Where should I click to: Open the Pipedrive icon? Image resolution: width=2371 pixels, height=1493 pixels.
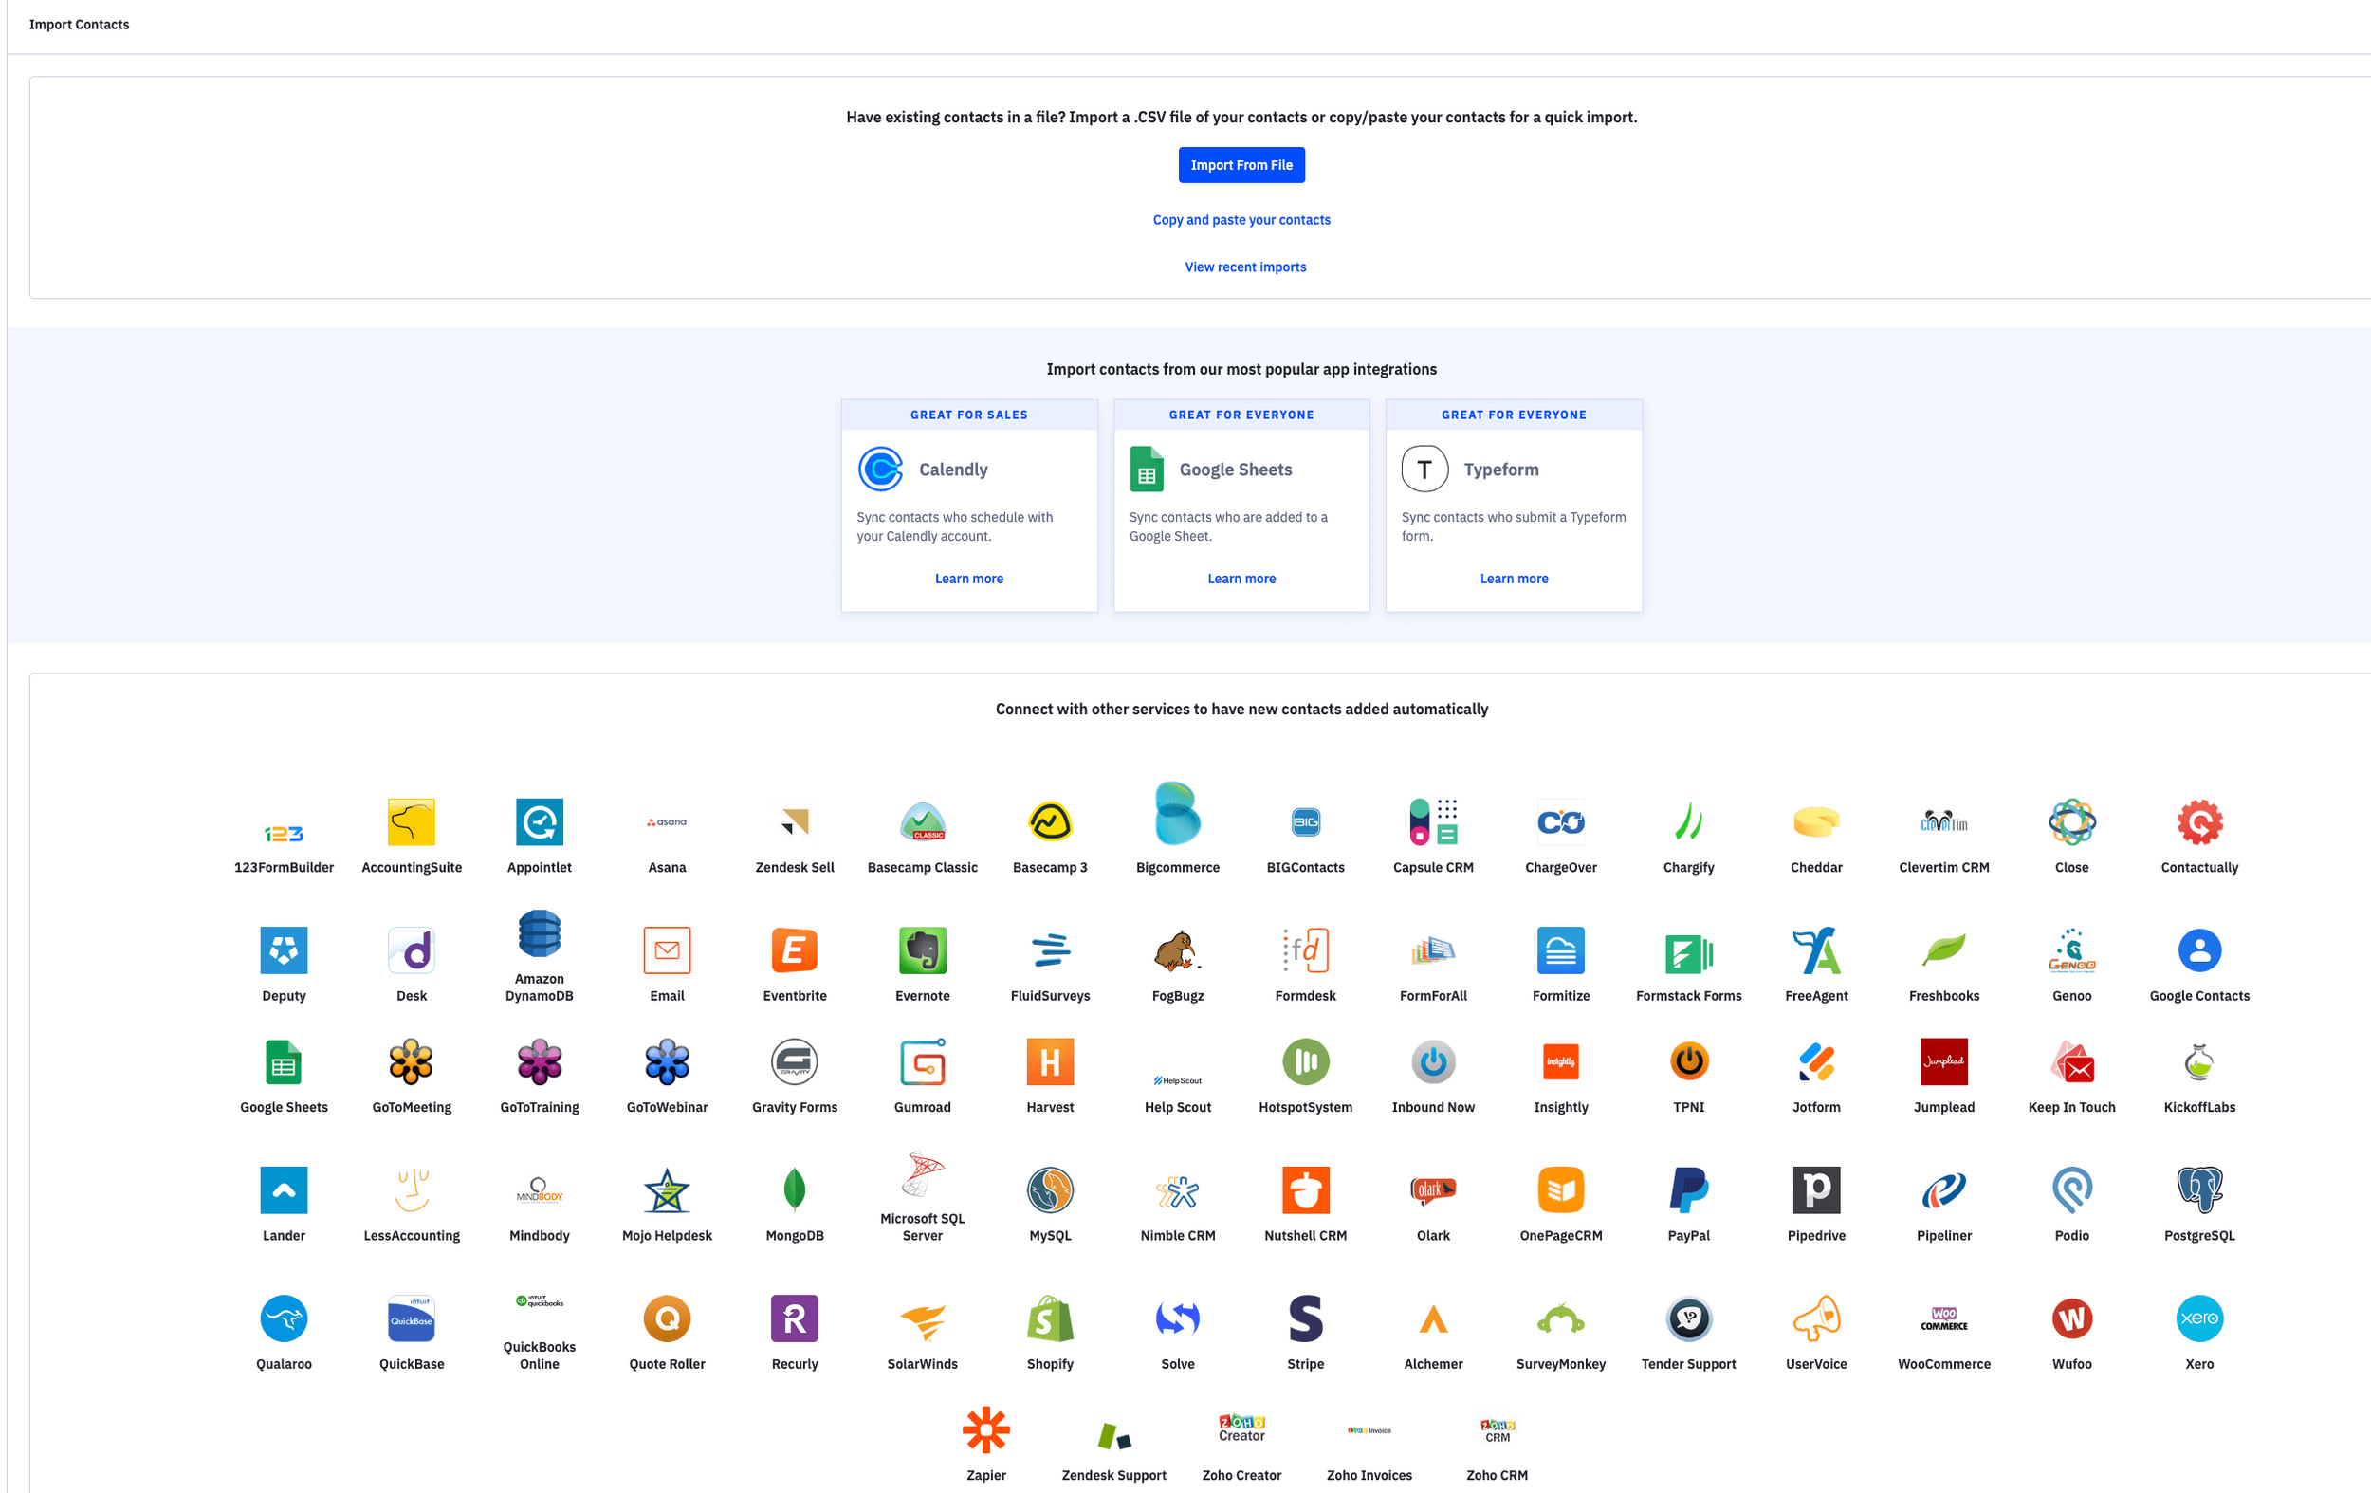click(x=1815, y=1189)
